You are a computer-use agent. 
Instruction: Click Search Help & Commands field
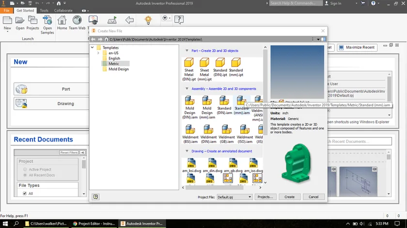pyautogui.click(x=296, y=3)
